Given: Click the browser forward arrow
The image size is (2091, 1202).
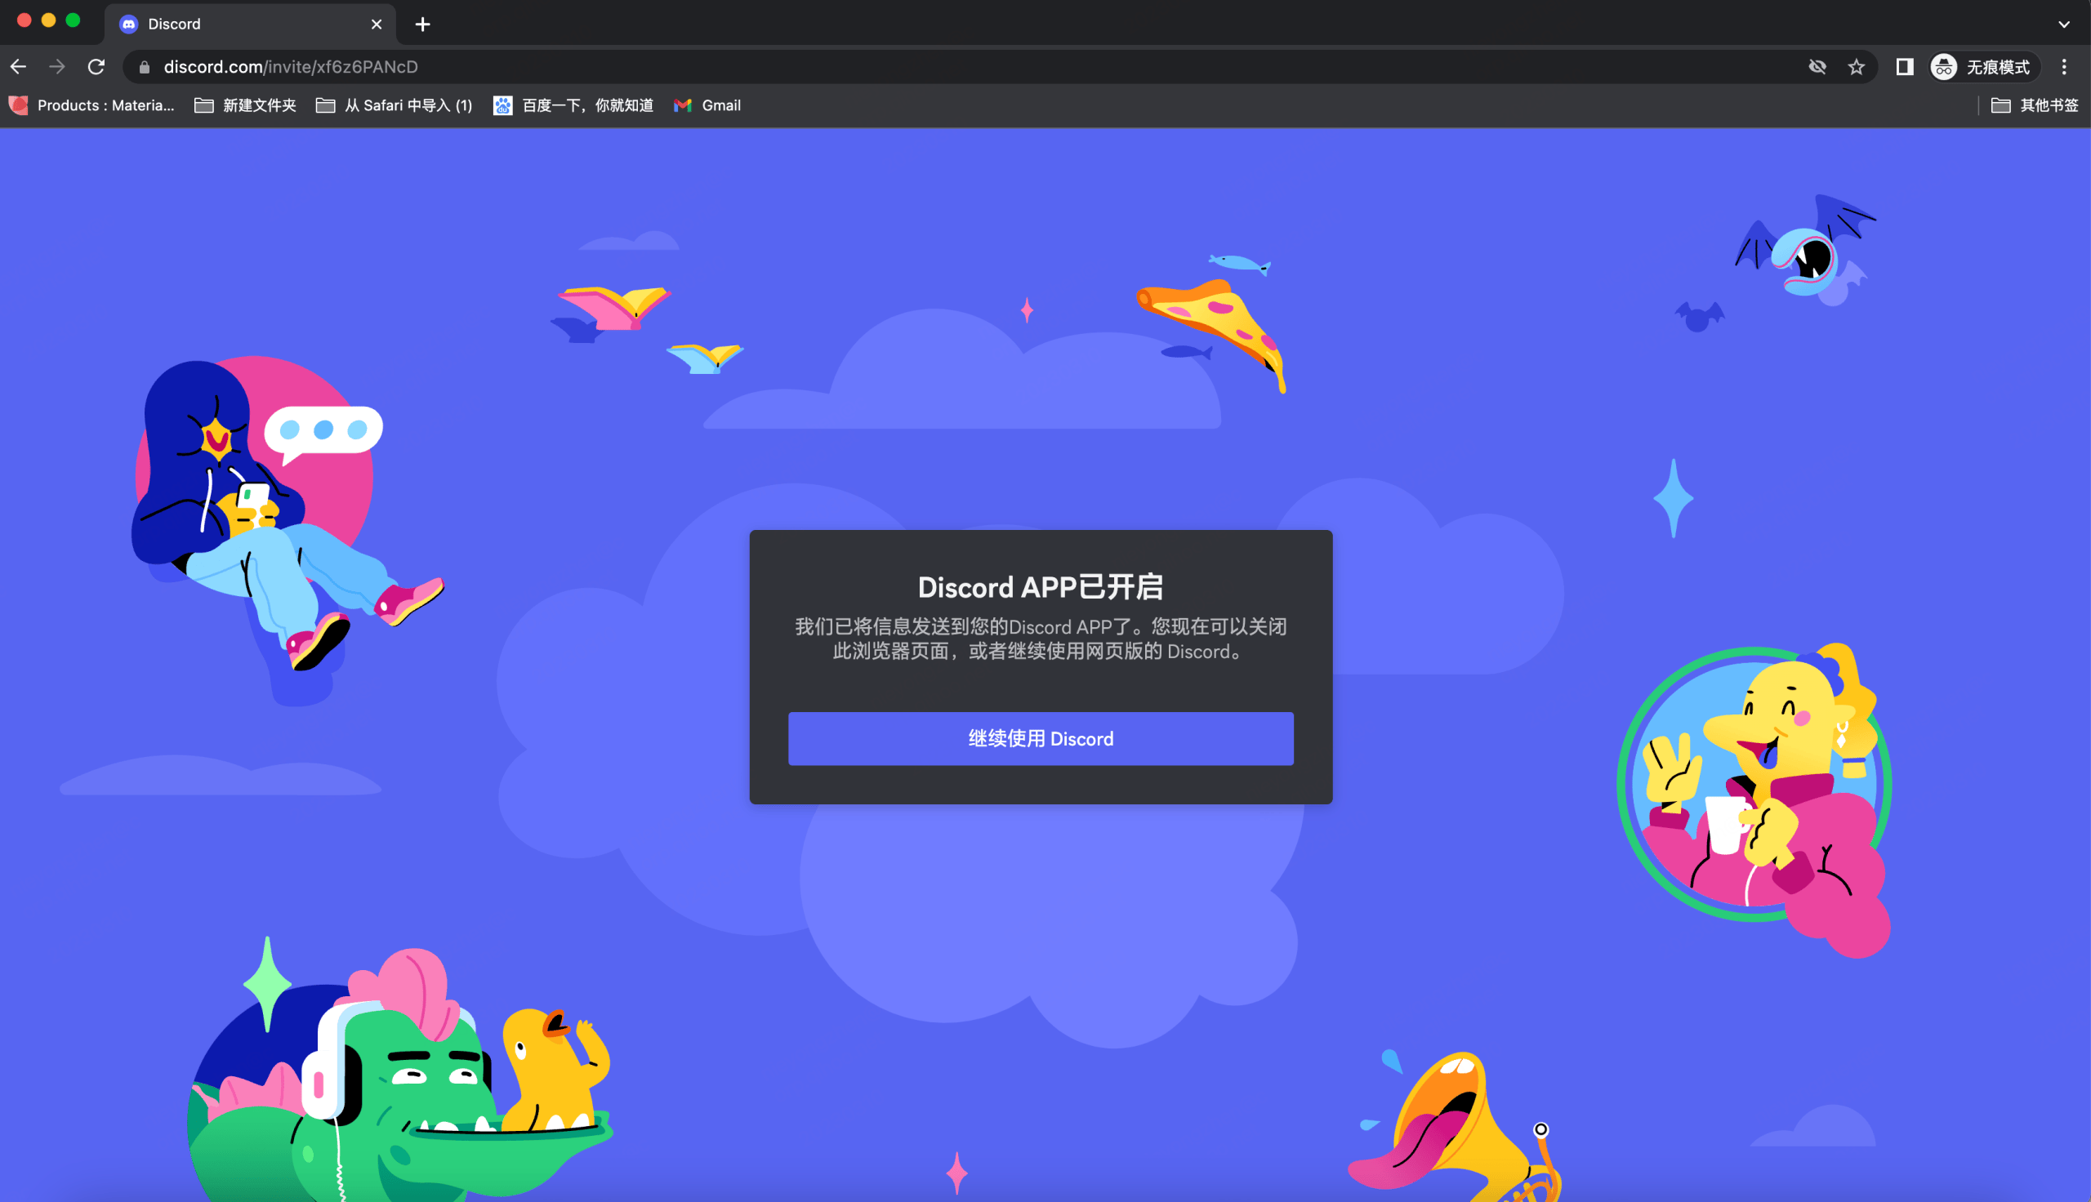Looking at the screenshot, I should click(57, 67).
